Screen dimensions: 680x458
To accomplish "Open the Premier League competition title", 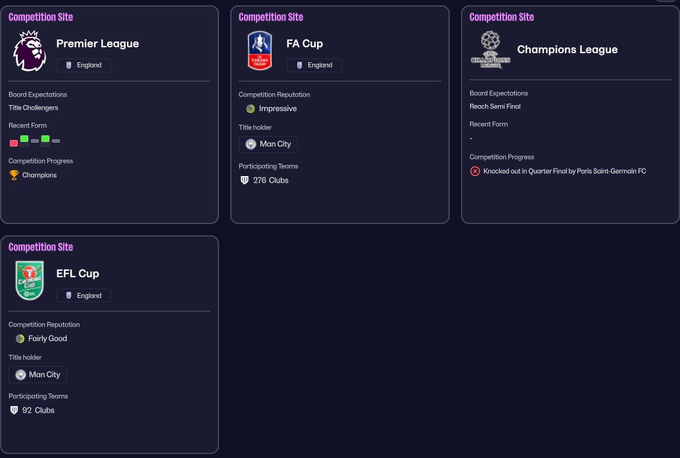I will click(97, 43).
